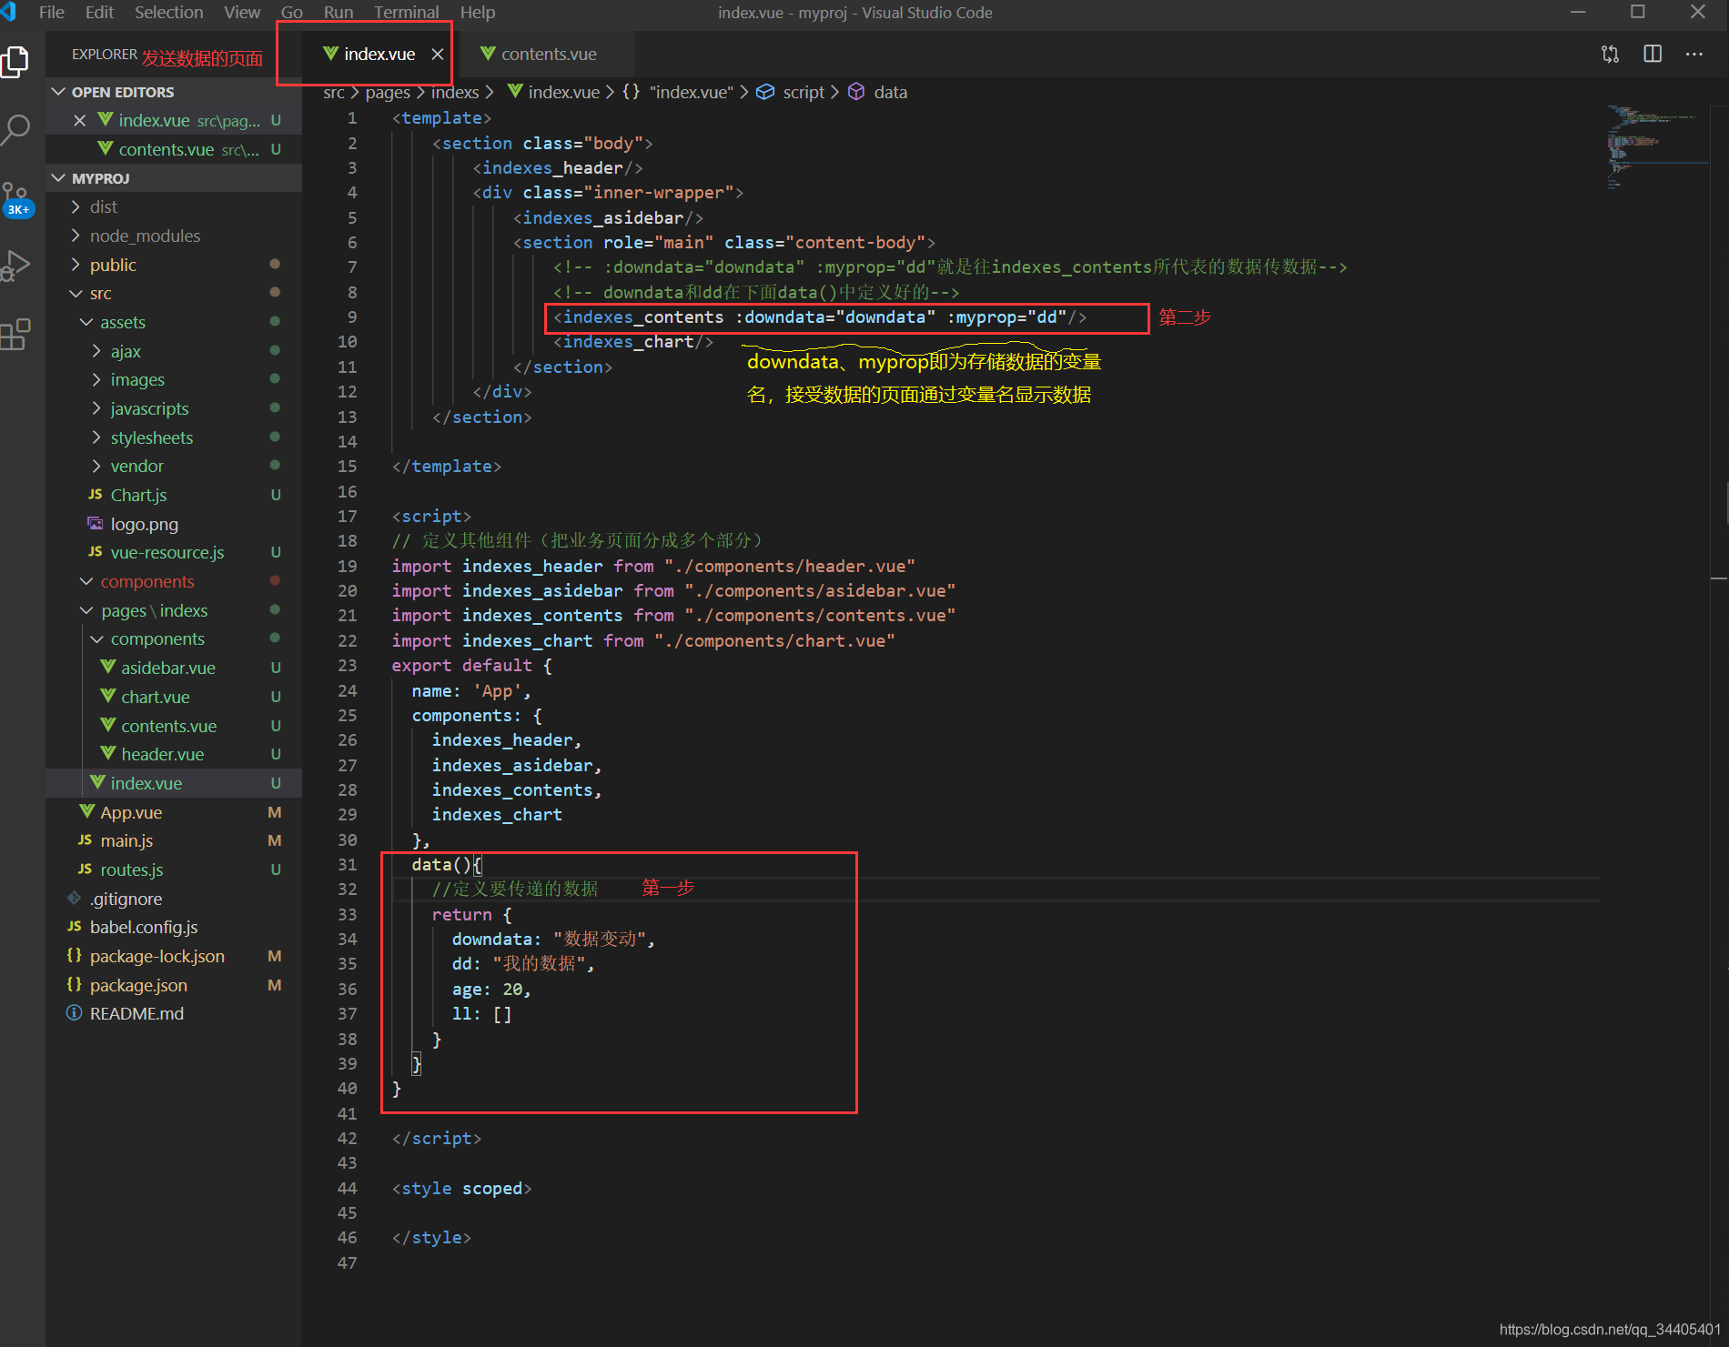1729x1347 pixels.
Task: Collapse the red components folder under src
Action: coord(86,581)
